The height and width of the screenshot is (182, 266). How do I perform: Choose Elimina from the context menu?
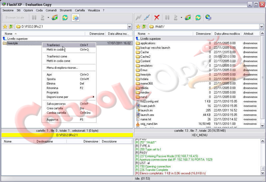69,84
